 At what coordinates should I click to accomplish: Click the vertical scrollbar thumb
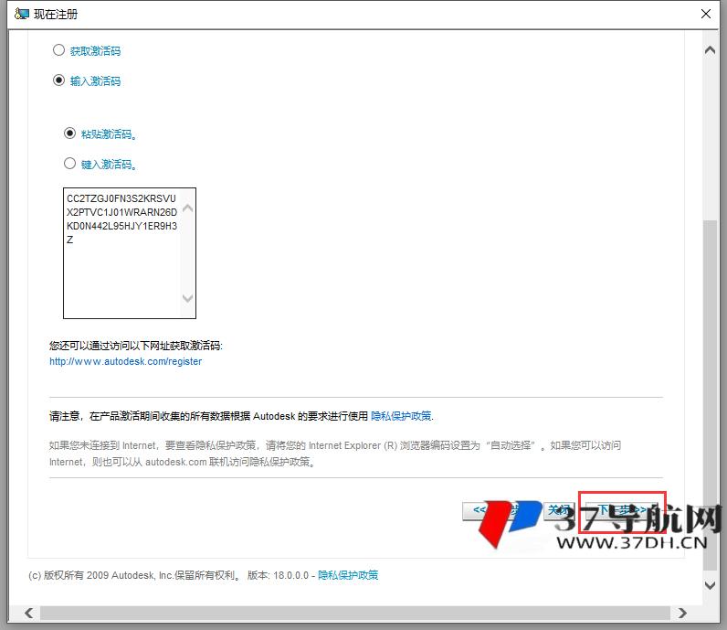(x=710, y=395)
